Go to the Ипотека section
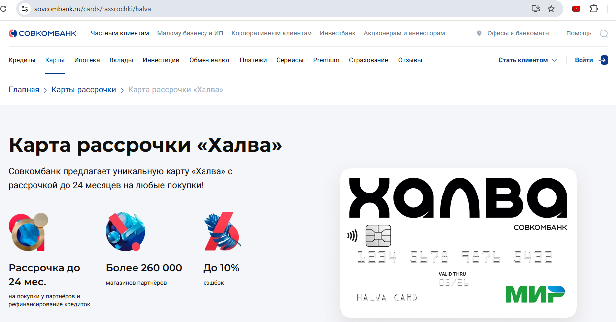Image resolution: width=616 pixels, height=322 pixels. pyautogui.click(x=87, y=60)
